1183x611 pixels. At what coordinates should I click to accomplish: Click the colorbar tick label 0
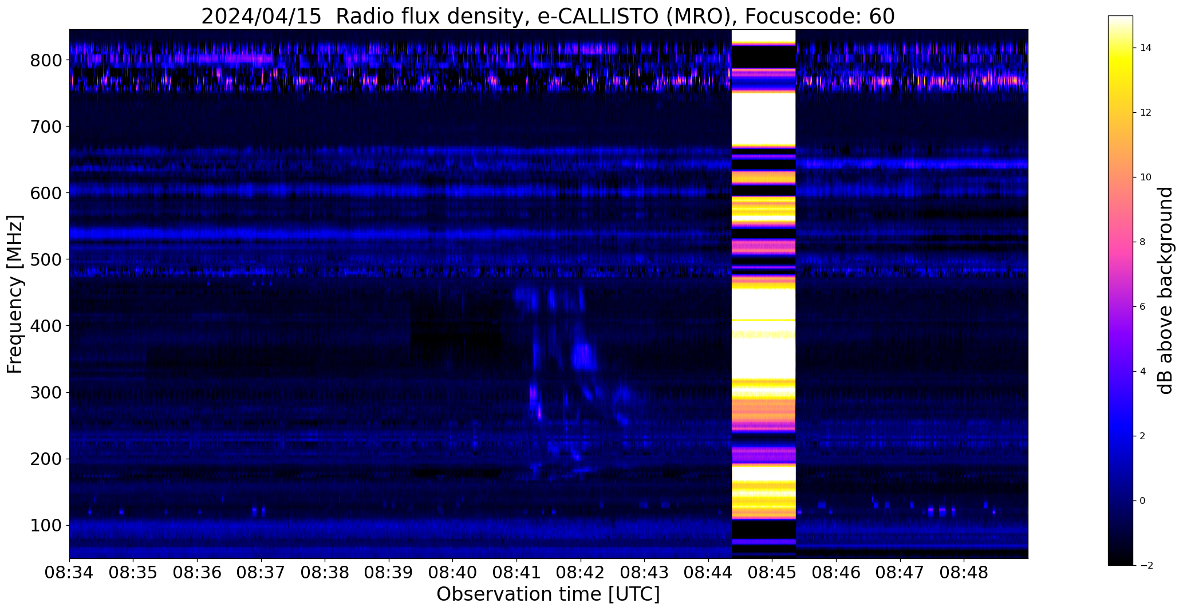pos(1143,501)
